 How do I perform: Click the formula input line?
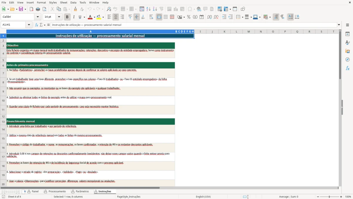tap(194, 25)
